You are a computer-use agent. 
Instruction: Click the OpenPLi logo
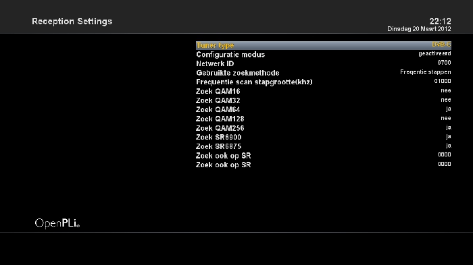click(57, 223)
